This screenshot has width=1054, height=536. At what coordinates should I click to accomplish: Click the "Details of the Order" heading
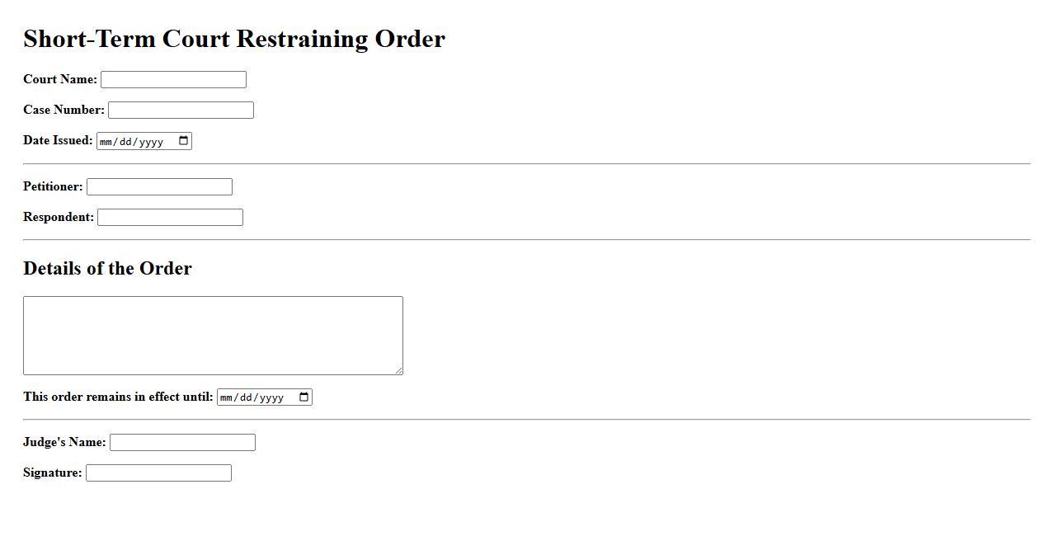(107, 269)
